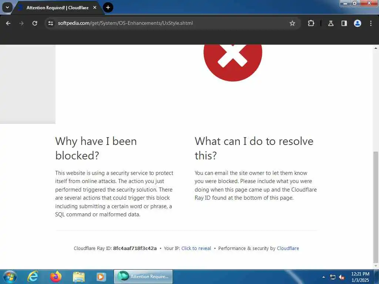View site information icon in address bar
Viewport: 379px width, 284px height.
tap(50, 23)
